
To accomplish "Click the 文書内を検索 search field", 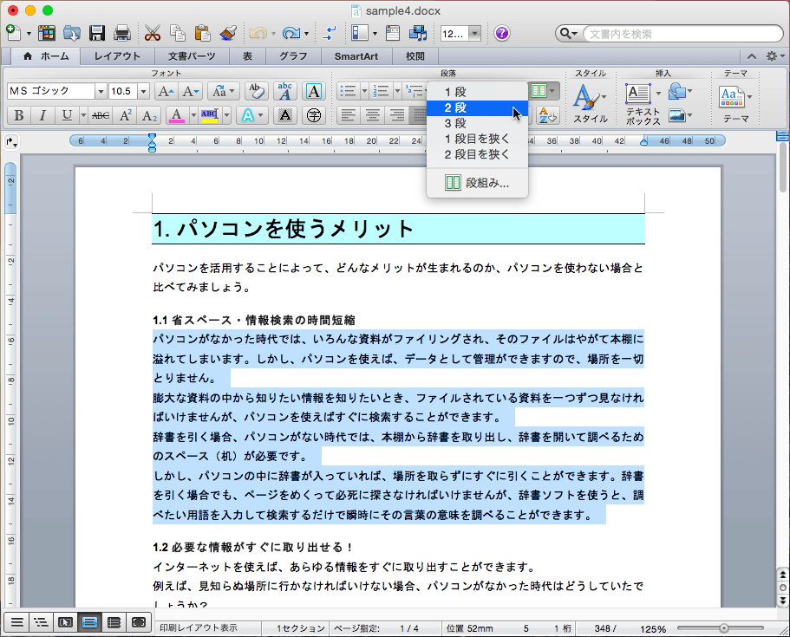I will (684, 34).
